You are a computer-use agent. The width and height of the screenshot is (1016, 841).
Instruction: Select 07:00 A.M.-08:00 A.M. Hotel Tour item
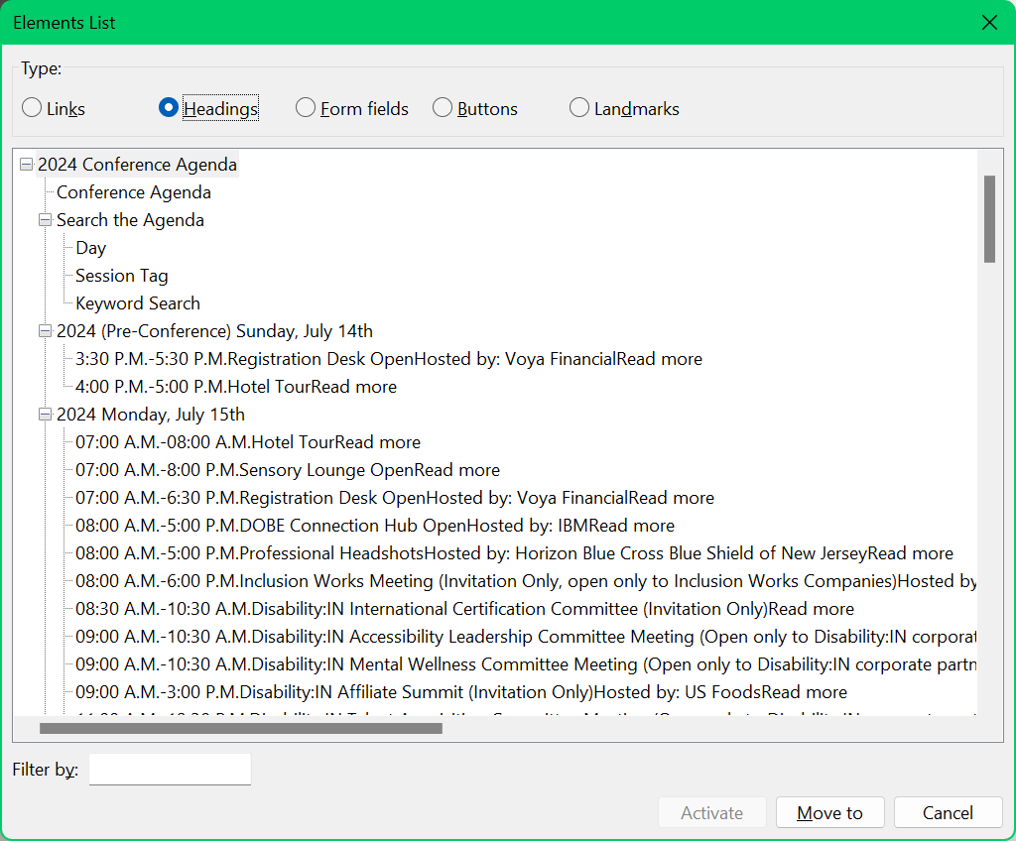tap(247, 442)
